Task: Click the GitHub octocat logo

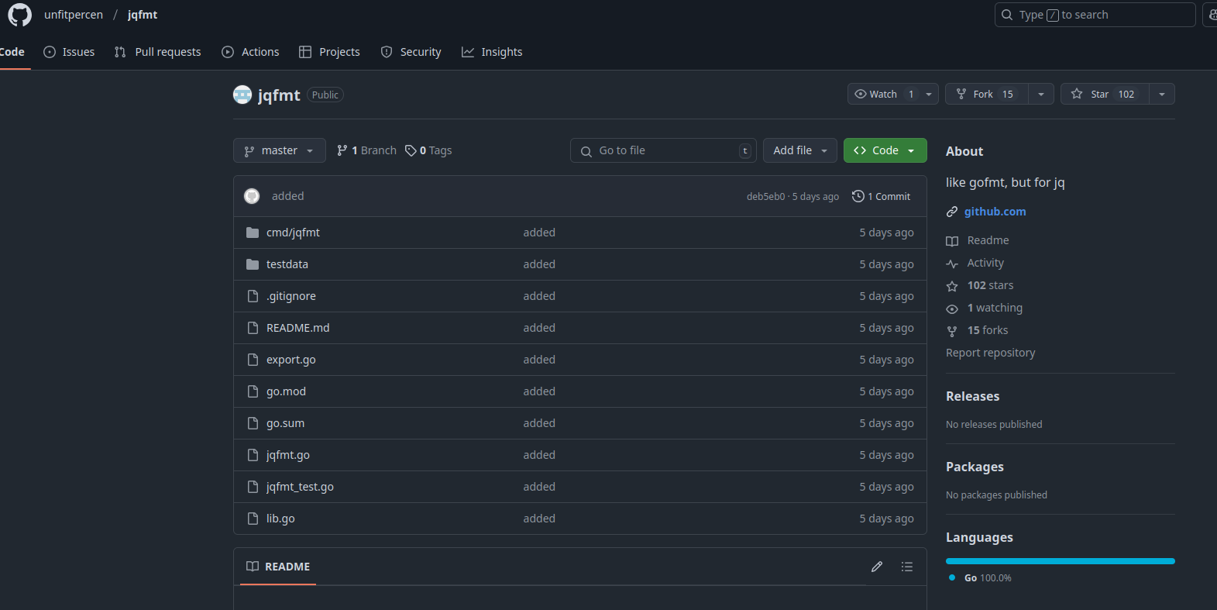Action: [x=19, y=15]
